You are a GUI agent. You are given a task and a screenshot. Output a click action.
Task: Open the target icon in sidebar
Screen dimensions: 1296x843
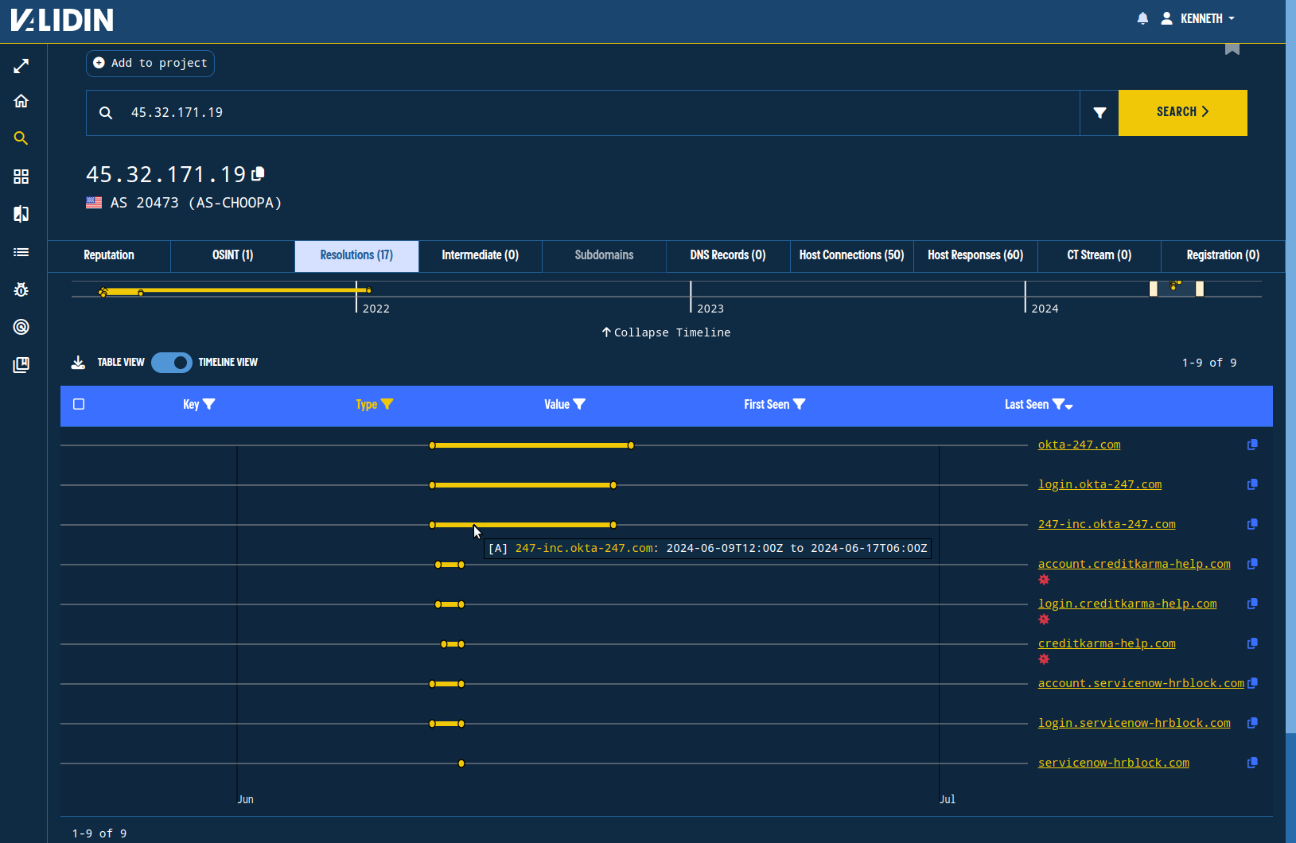click(x=21, y=327)
